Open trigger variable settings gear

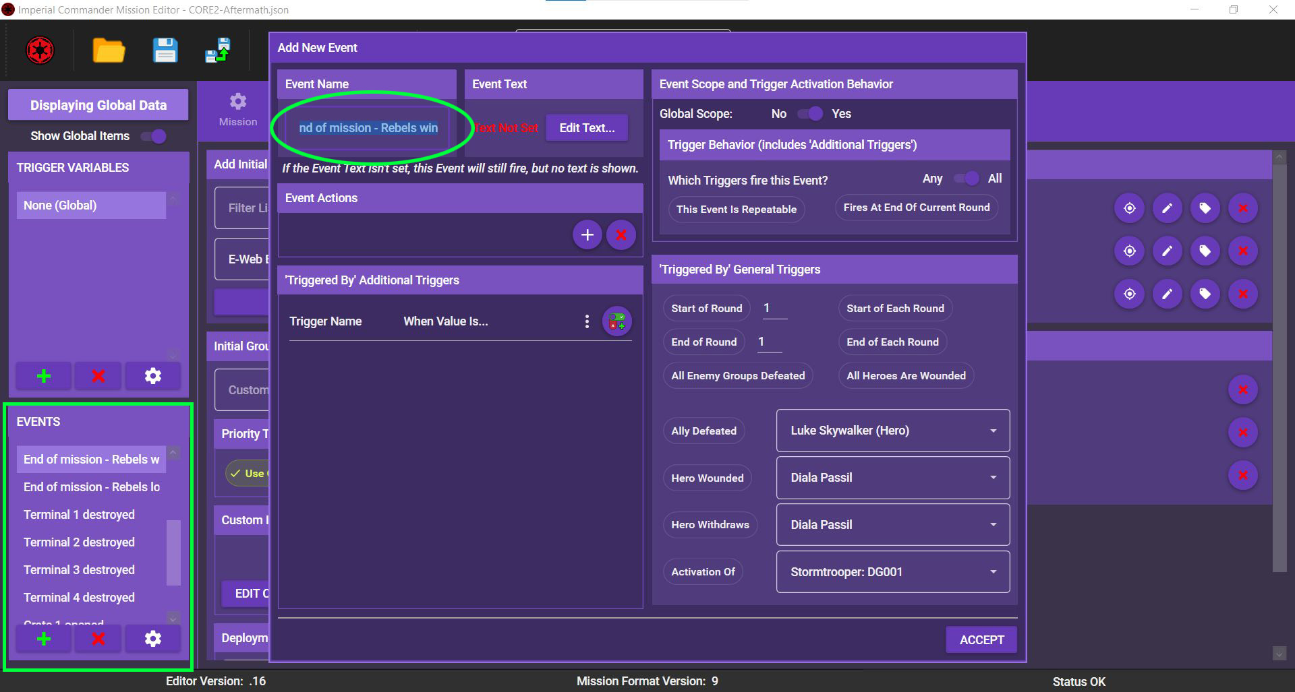pos(153,376)
